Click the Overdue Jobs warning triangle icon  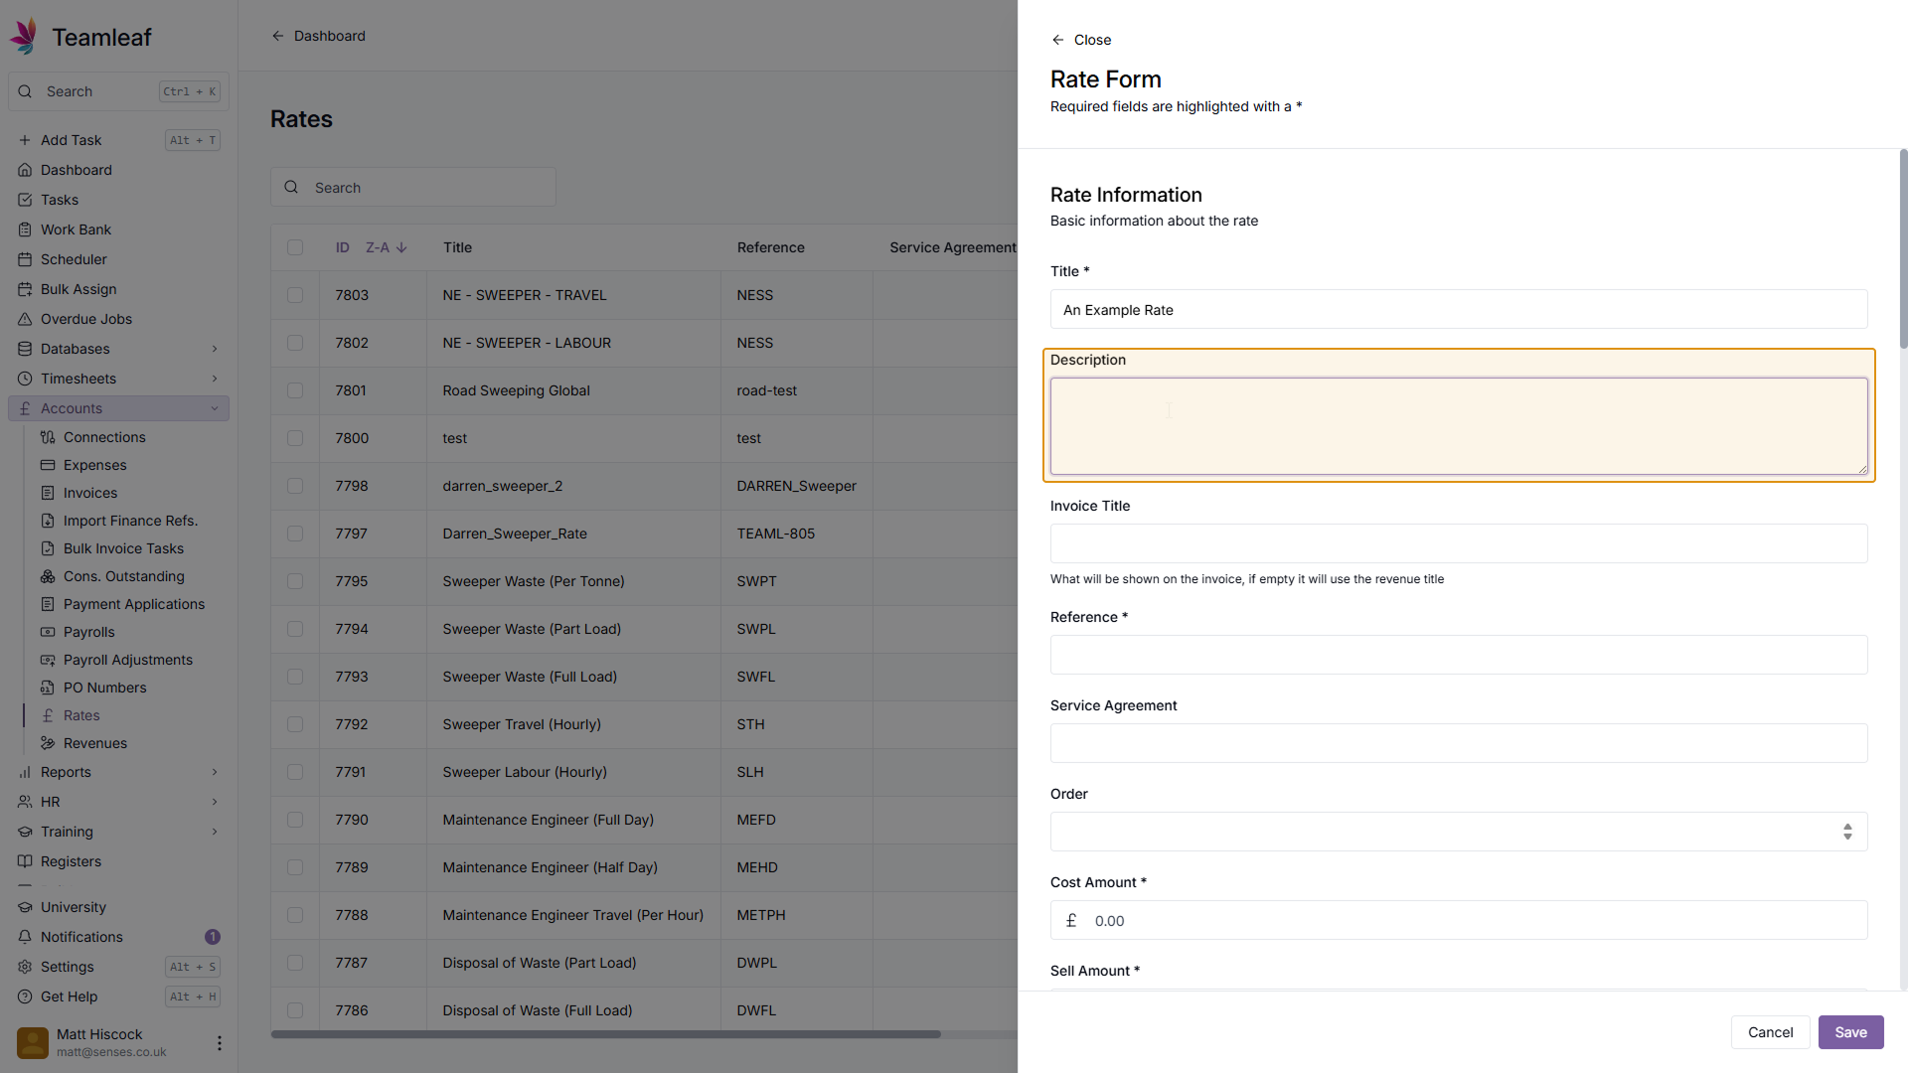[25, 319]
